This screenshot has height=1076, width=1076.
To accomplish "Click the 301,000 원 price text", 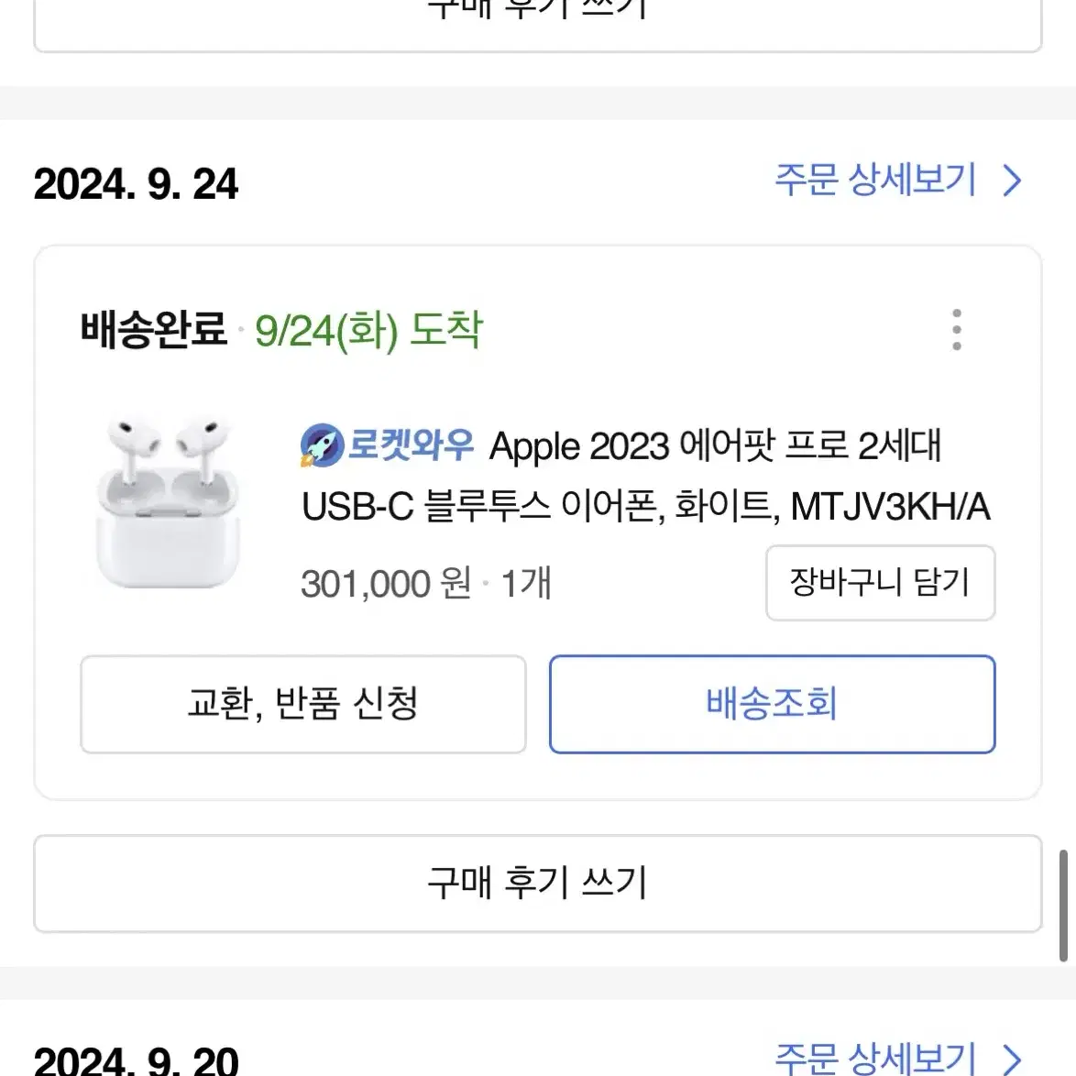I will click(386, 584).
